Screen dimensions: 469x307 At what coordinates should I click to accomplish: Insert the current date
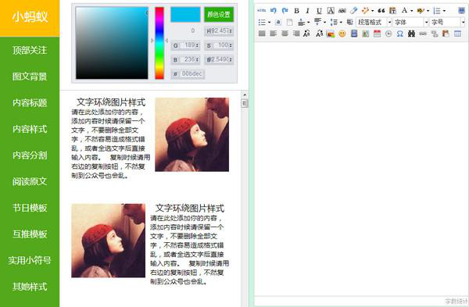[378, 34]
